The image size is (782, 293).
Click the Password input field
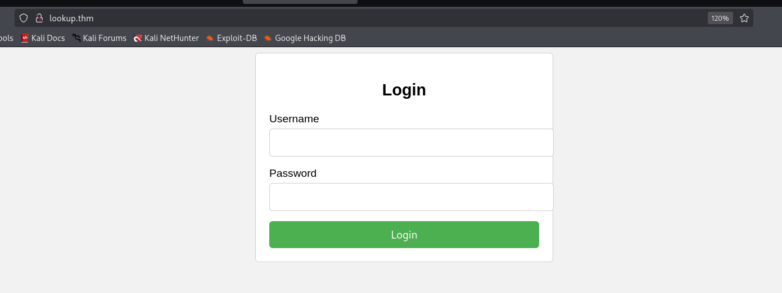pyautogui.click(x=412, y=197)
